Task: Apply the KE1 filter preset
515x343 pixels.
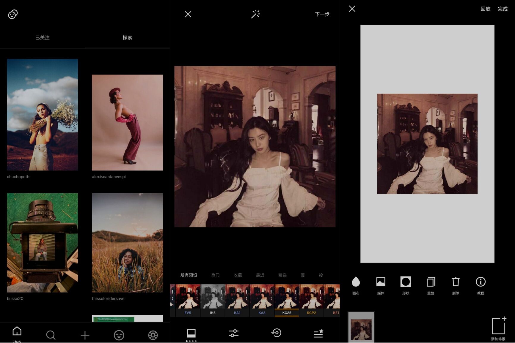Action: click(x=332, y=301)
